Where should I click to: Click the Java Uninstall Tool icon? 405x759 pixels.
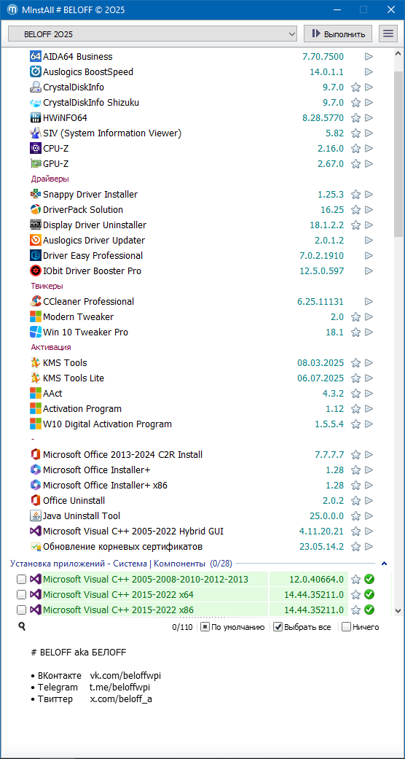coord(35,516)
